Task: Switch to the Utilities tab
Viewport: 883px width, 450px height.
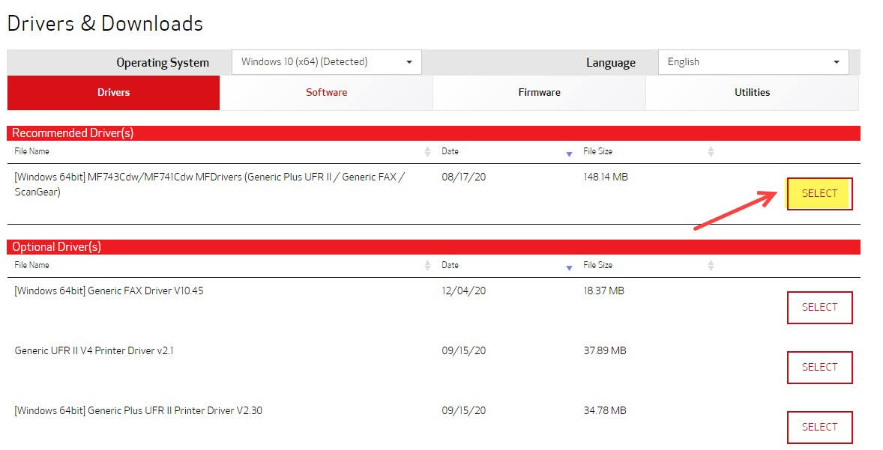Action: [x=752, y=92]
